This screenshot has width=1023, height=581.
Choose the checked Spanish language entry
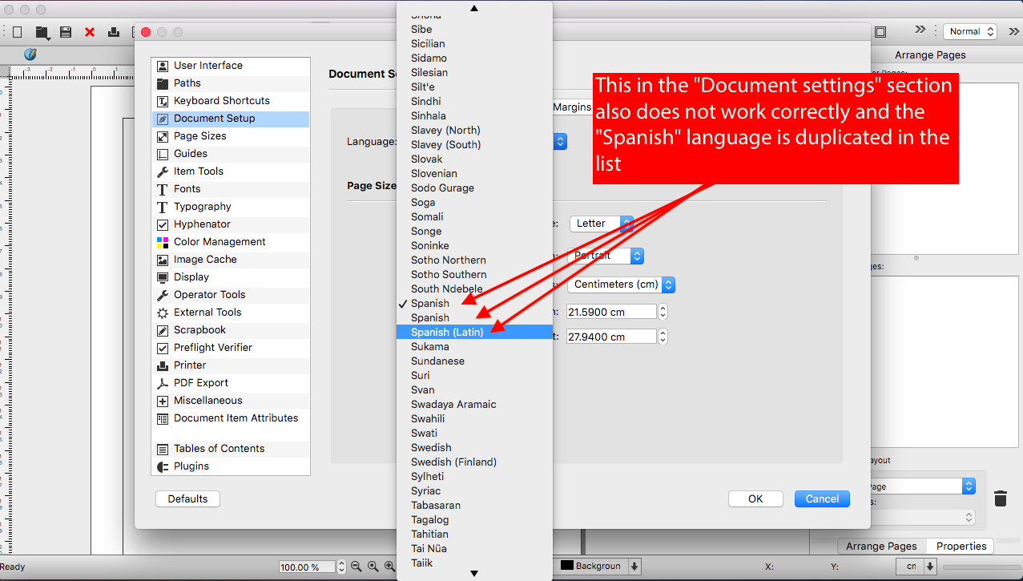point(430,303)
